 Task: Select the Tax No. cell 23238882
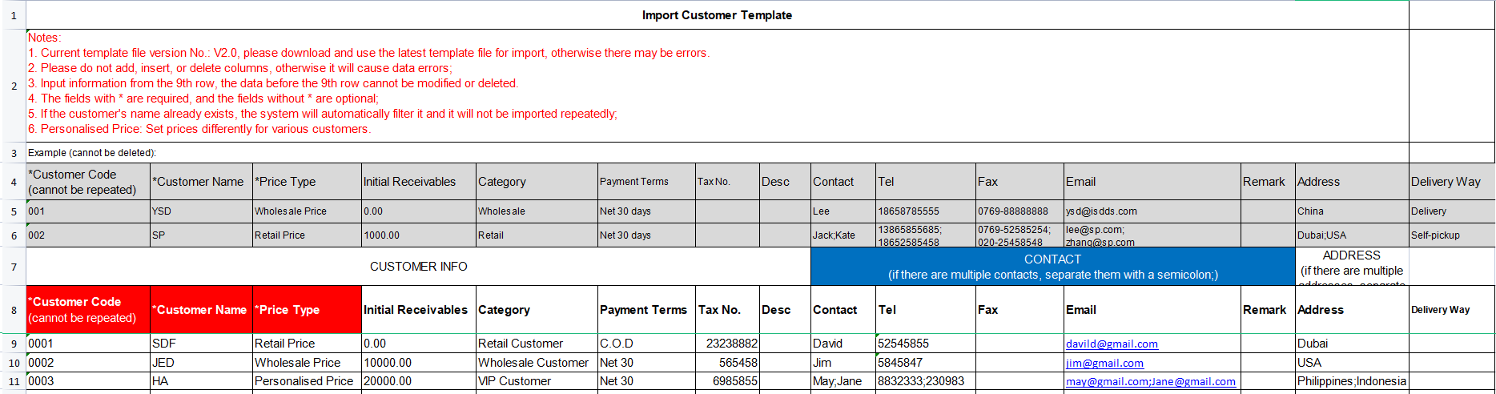[x=727, y=344]
